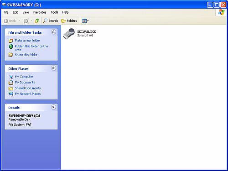Collapse the Other Places panel

pyautogui.click(x=53, y=68)
